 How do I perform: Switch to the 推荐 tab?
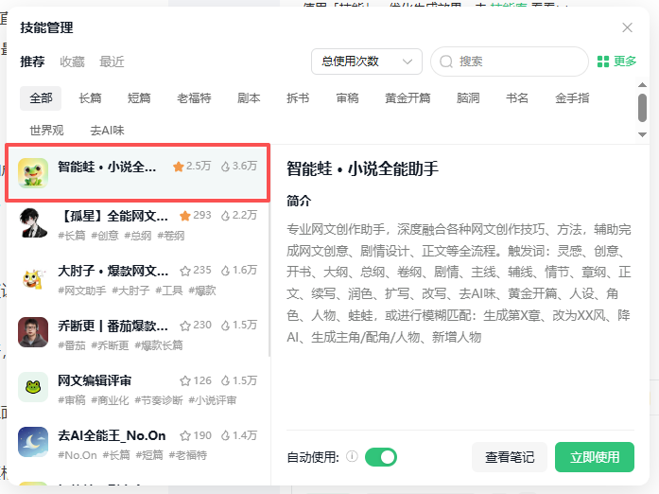(x=32, y=62)
